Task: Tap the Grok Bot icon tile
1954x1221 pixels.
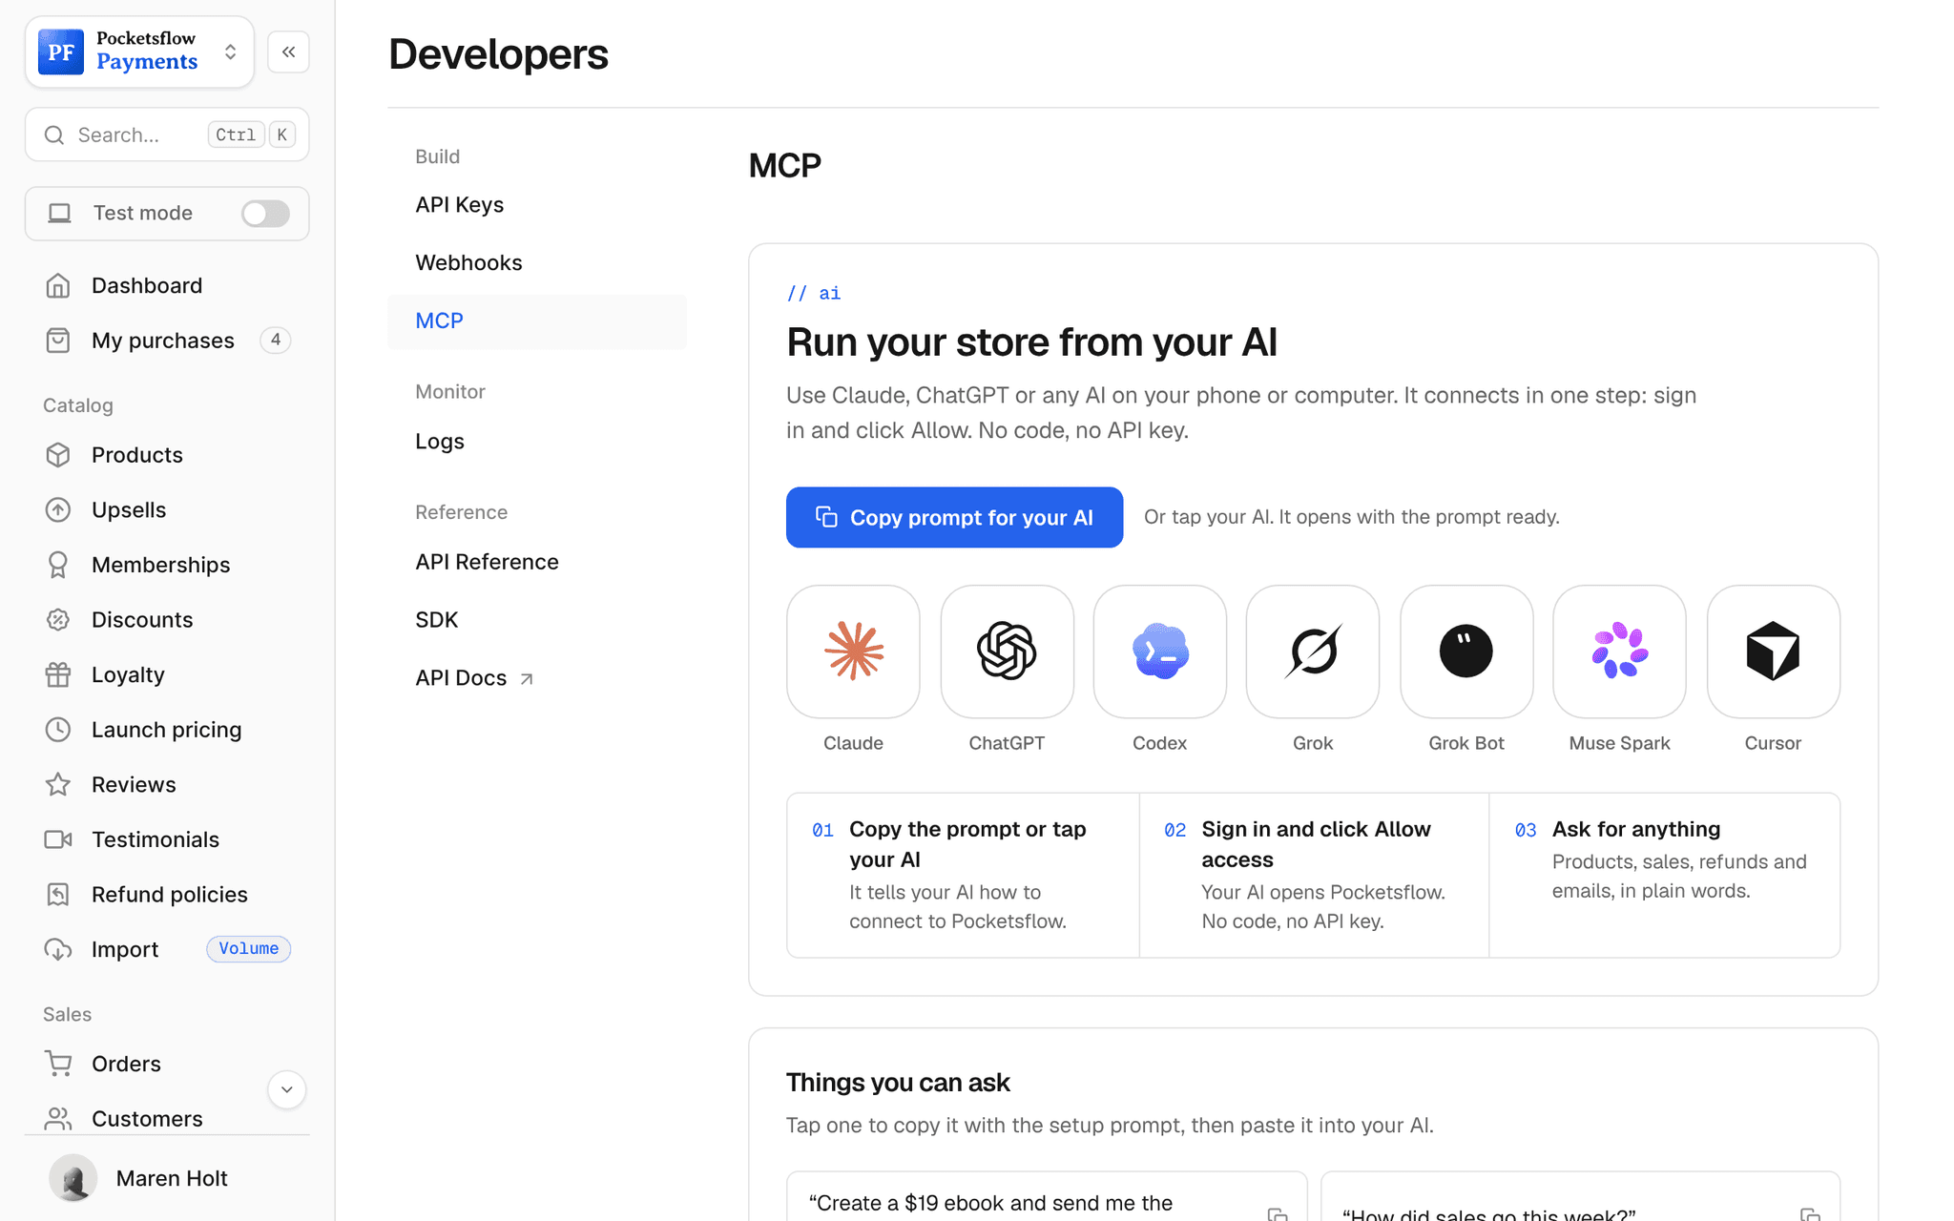Action: pyautogui.click(x=1466, y=652)
